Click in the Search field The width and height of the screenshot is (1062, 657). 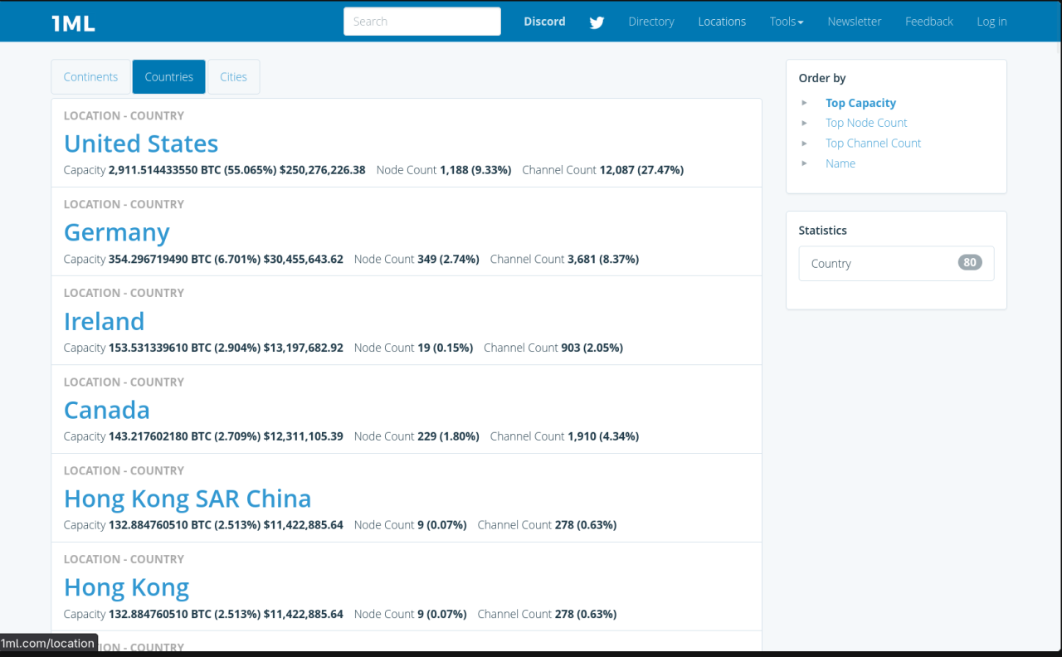(x=421, y=22)
